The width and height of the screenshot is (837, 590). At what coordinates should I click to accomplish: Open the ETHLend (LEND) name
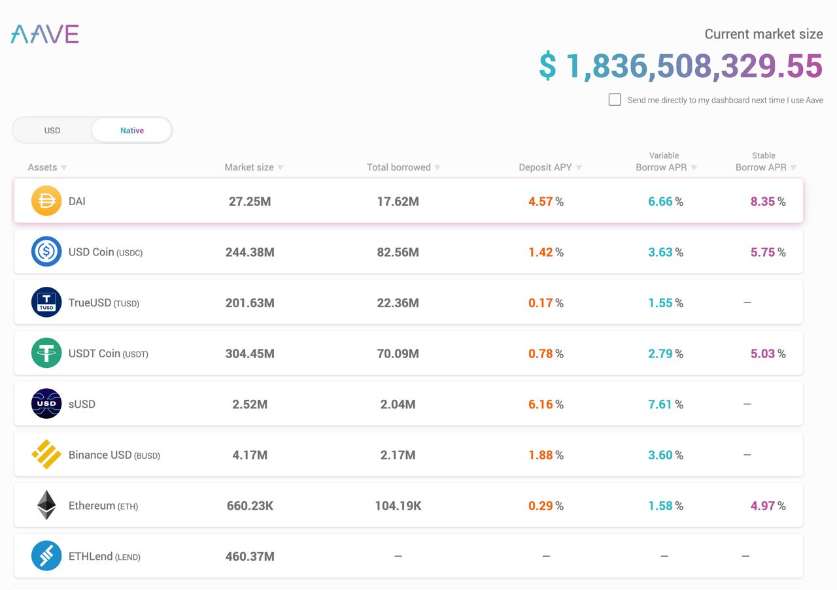click(105, 556)
